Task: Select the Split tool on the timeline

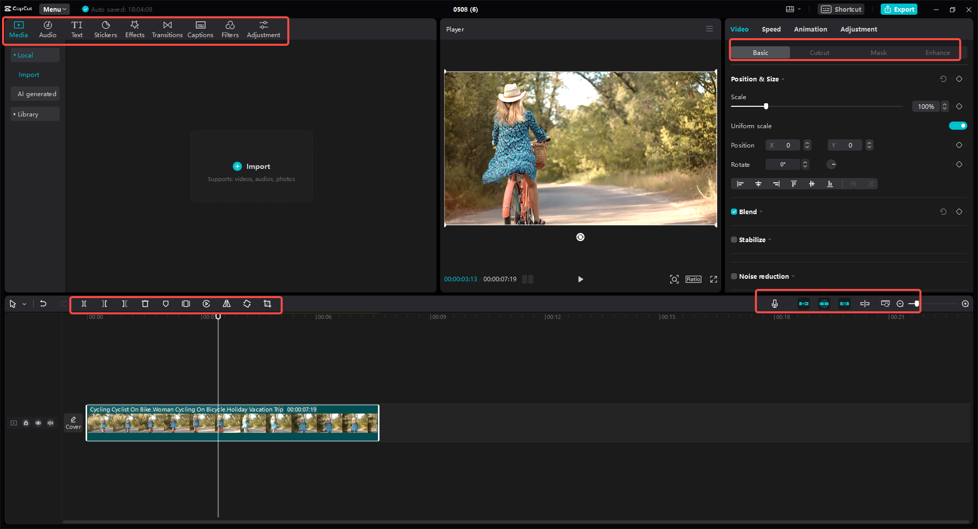Action: click(84, 304)
